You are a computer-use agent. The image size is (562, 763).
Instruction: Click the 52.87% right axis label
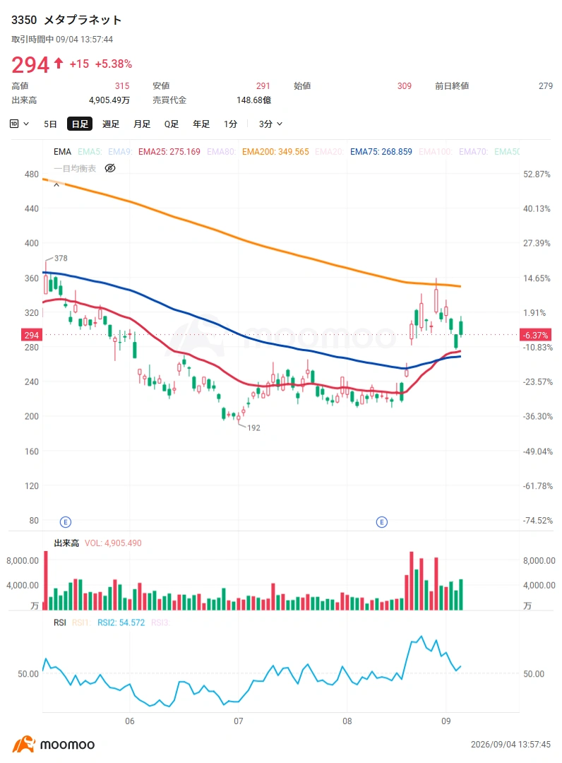pyautogui.click(x=537, y=175)
